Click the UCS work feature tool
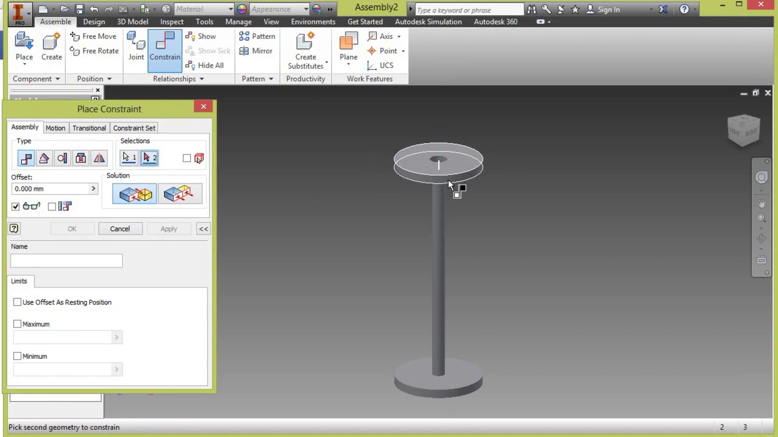This screenshot has width=778, height=437. (380, 66)
